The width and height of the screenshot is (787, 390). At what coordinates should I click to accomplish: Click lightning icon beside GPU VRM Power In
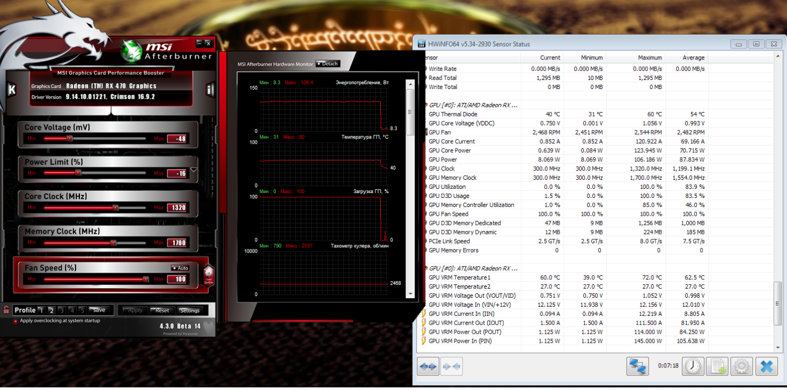[x=424, y=341]
